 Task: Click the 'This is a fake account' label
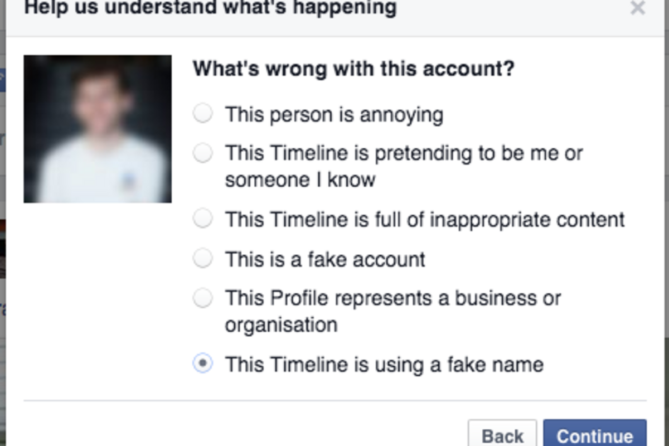(324, 259)
